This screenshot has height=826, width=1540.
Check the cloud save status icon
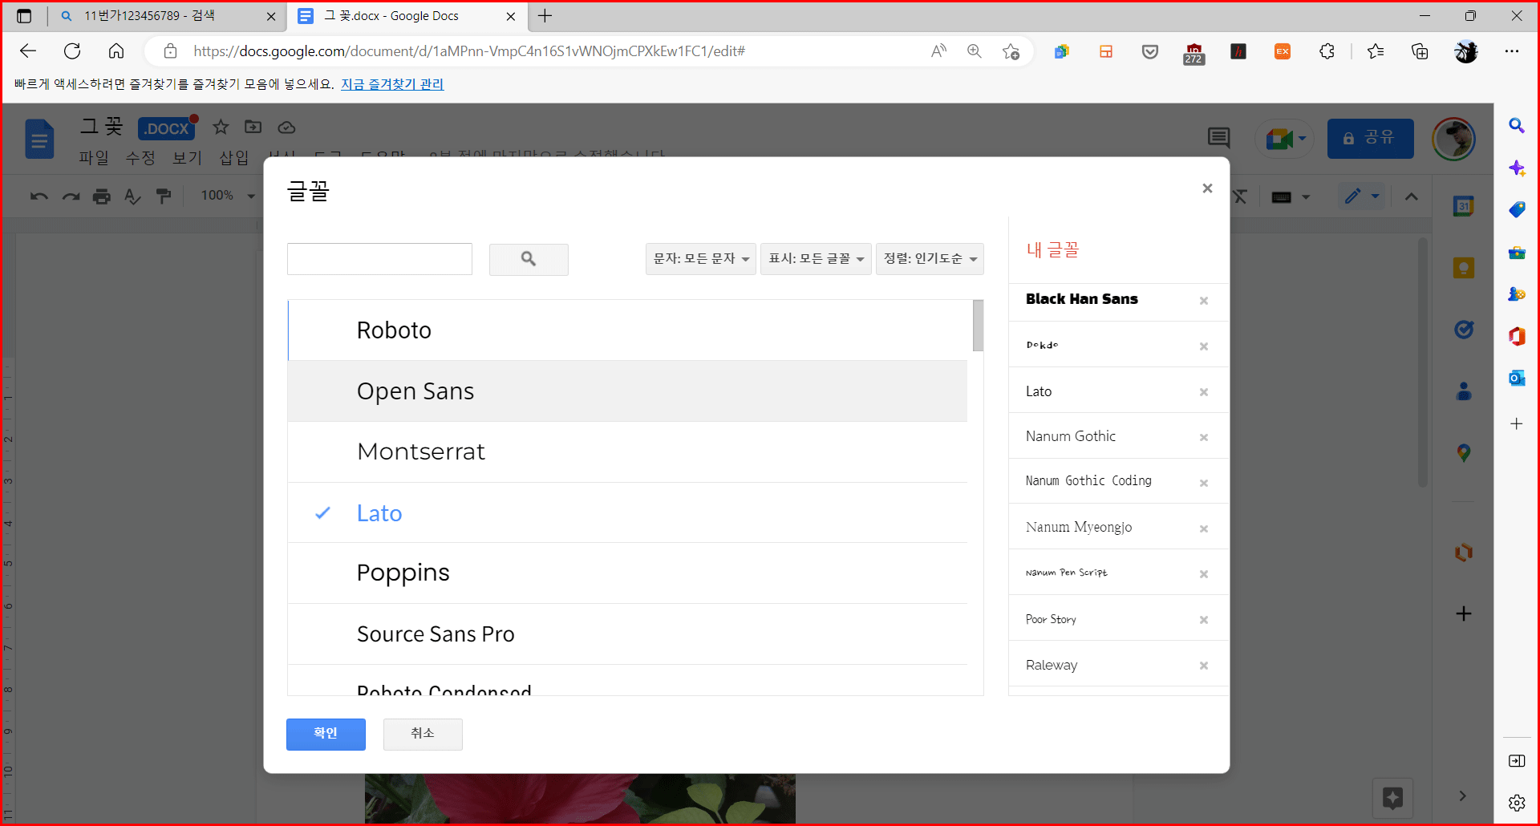click(286, 128)
